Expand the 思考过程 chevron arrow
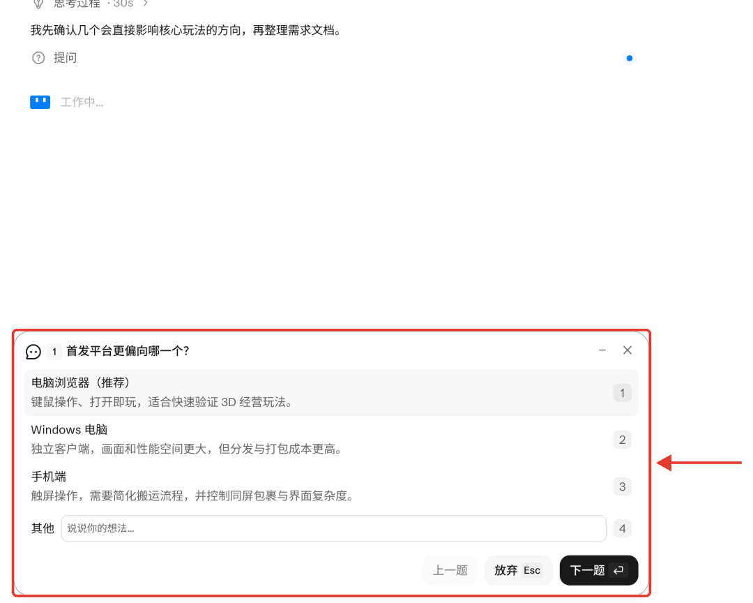 pos(146,3)
